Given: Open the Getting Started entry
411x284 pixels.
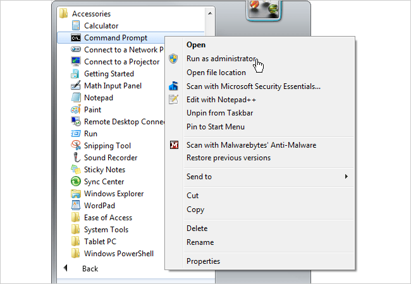Looking at the screenshot, I should tap(109, 74).
